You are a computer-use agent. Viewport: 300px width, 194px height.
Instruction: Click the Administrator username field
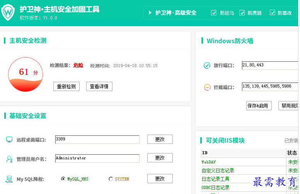pyautogui.click(x=97, y=158)
